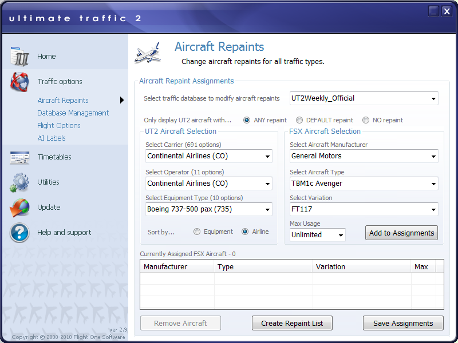This screenshot has height=343, width=458.
Task: Open Traffic options menu item
Action: coord(60,82)
